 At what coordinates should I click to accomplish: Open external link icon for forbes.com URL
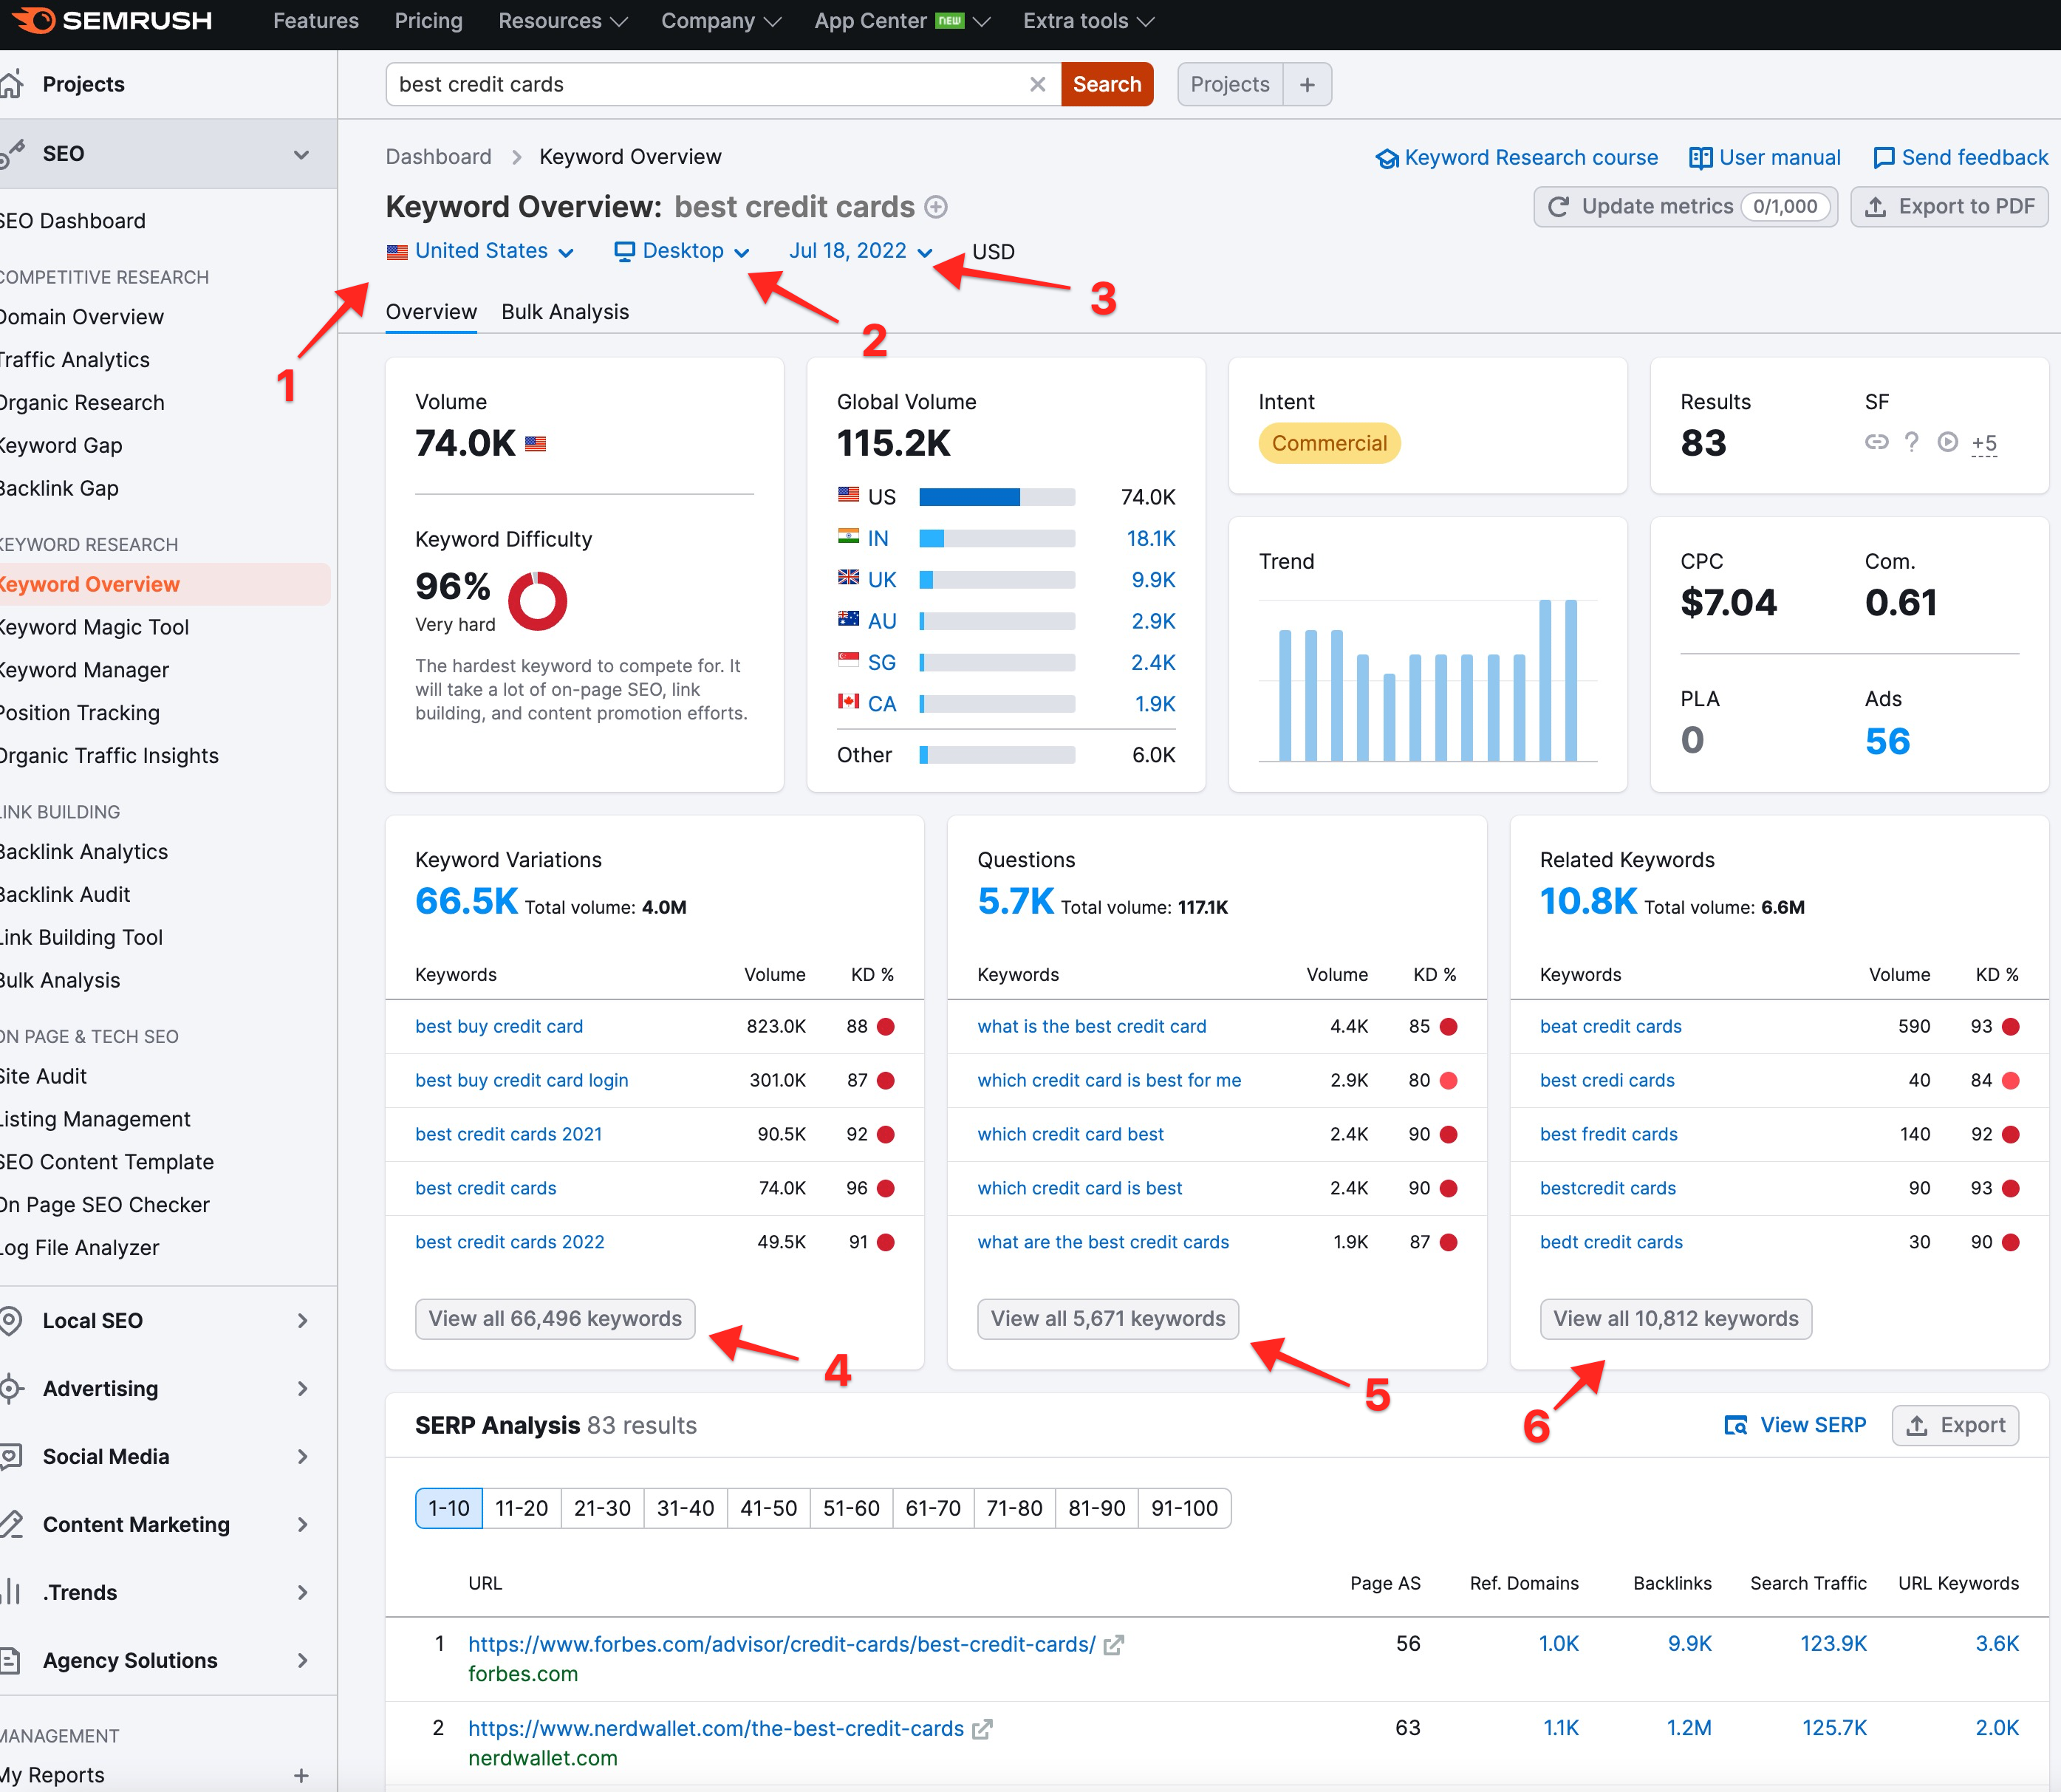1113,1645
